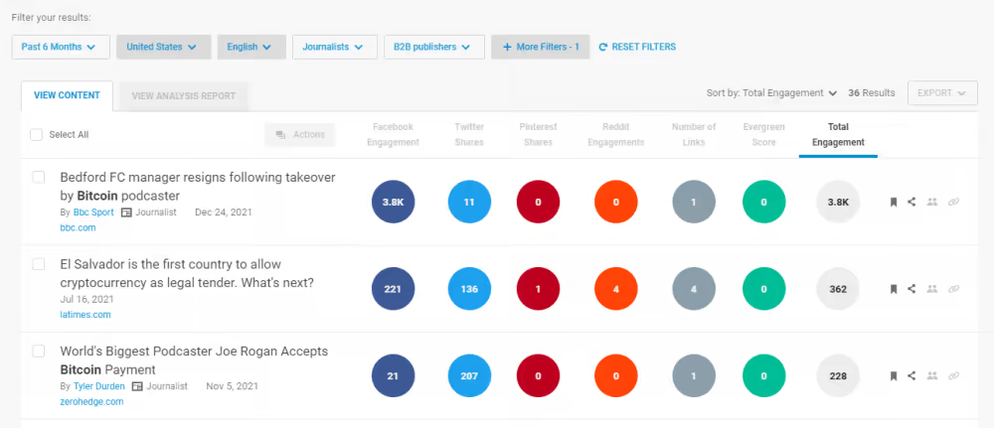Expand More Filters - 1
Image resolution: width=994 pixels, height=428 pixels.
pyautogui.click(x=540, y=47)
